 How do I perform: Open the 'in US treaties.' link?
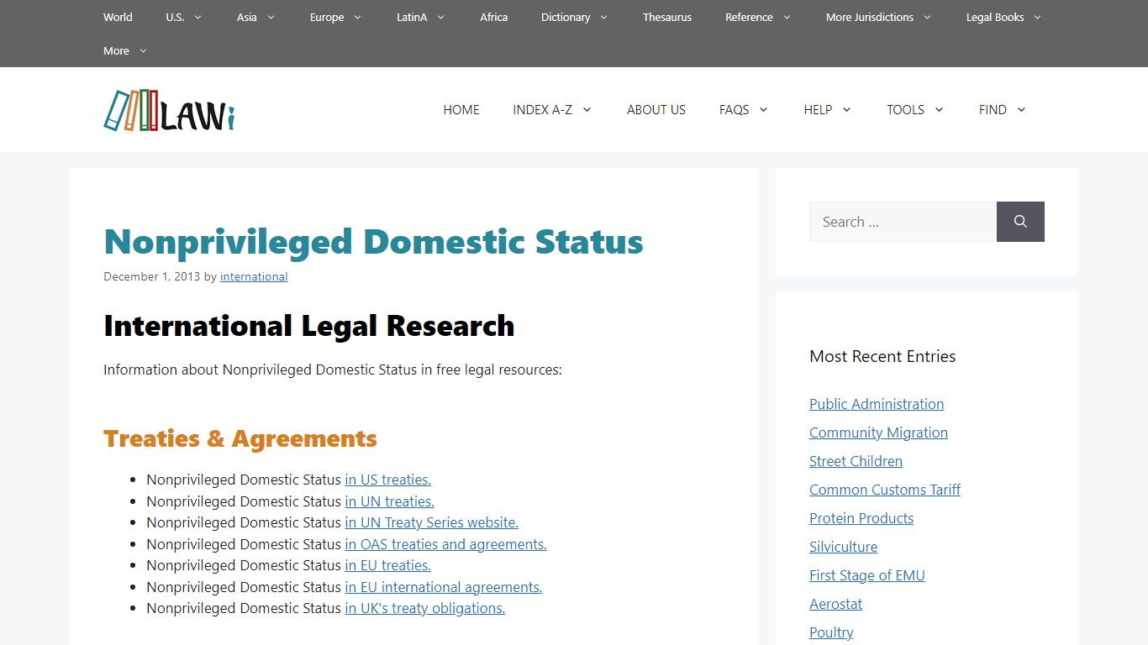(x=387, y=480)
